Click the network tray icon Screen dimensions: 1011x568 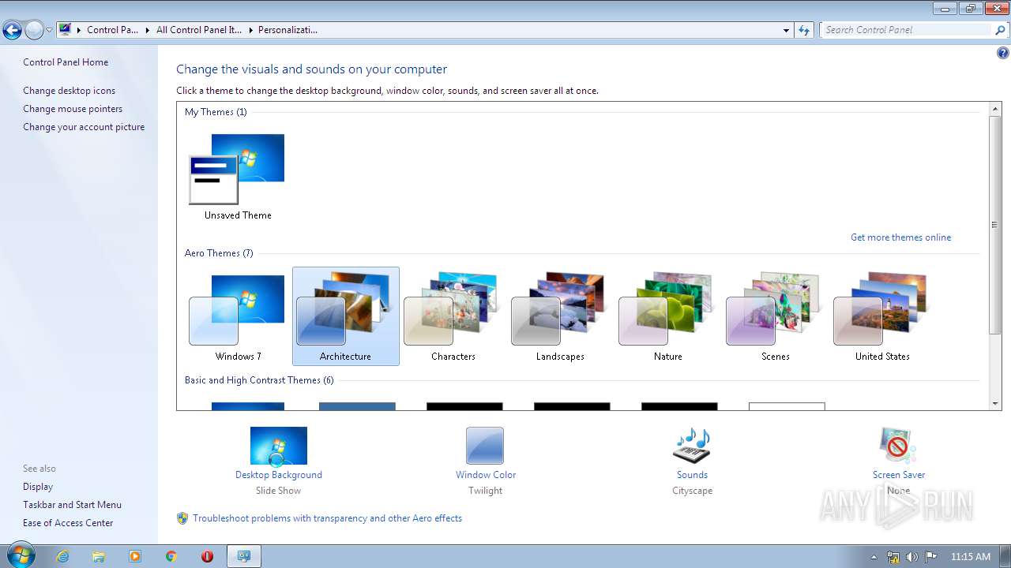(x=893, y=557)
